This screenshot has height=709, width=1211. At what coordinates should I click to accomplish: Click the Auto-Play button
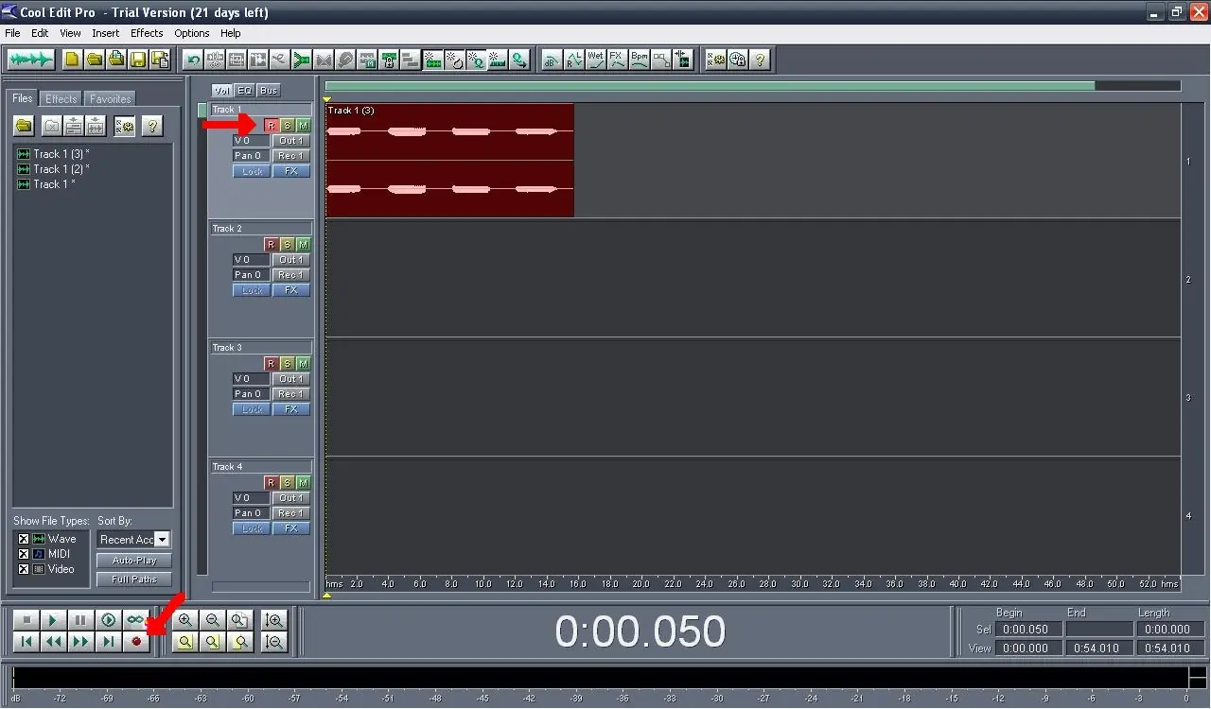(x=134, y=561)
